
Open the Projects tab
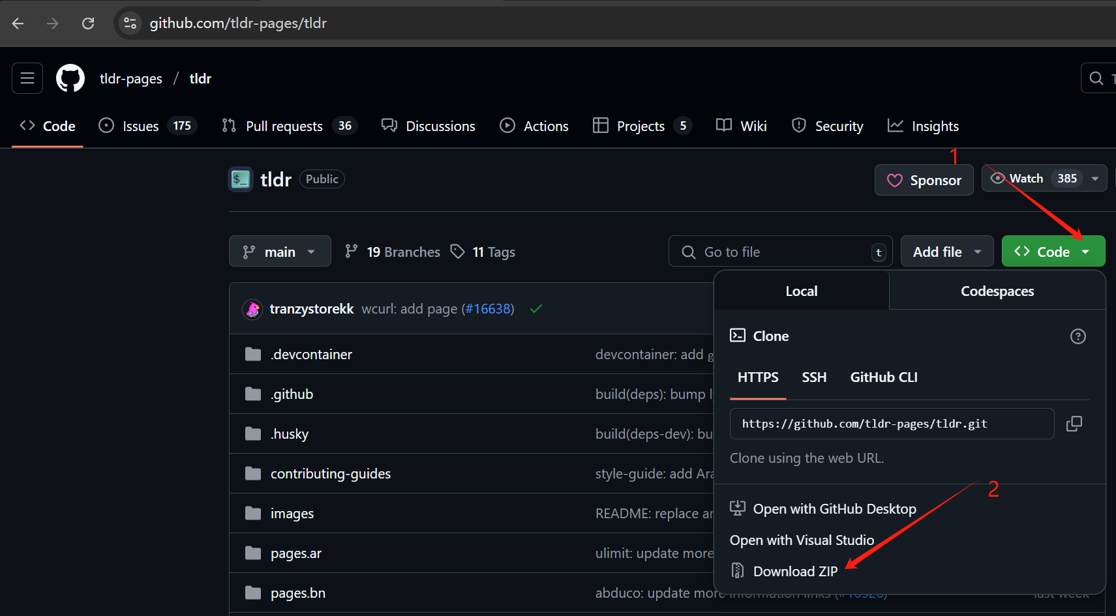click(x=642, y=126)
